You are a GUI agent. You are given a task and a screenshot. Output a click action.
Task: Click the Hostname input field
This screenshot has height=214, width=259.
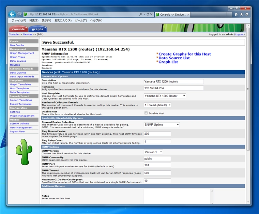click(173, 88)
